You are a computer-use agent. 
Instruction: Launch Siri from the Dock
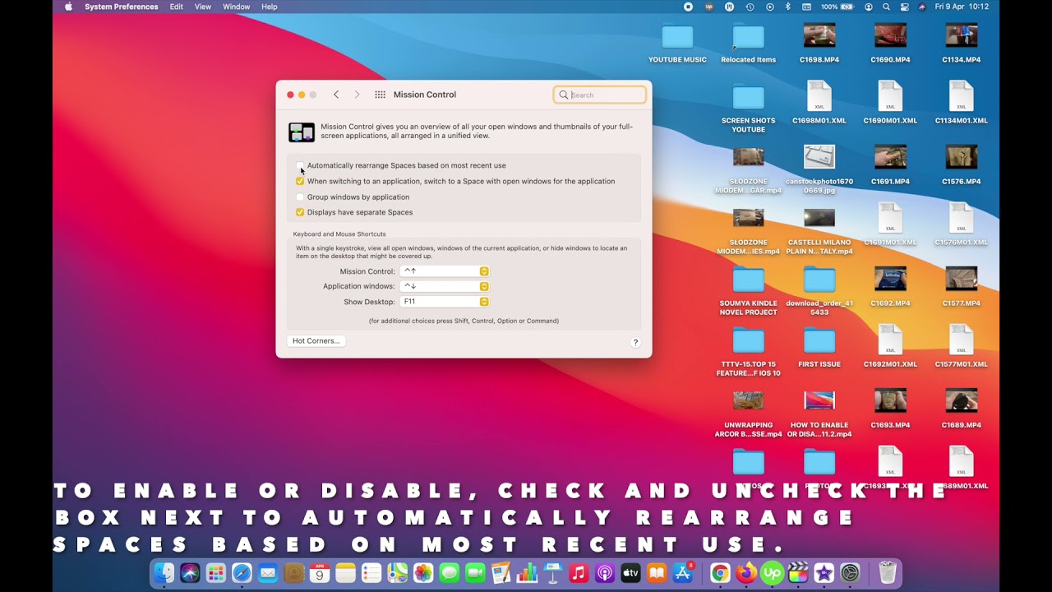(190, 573)
